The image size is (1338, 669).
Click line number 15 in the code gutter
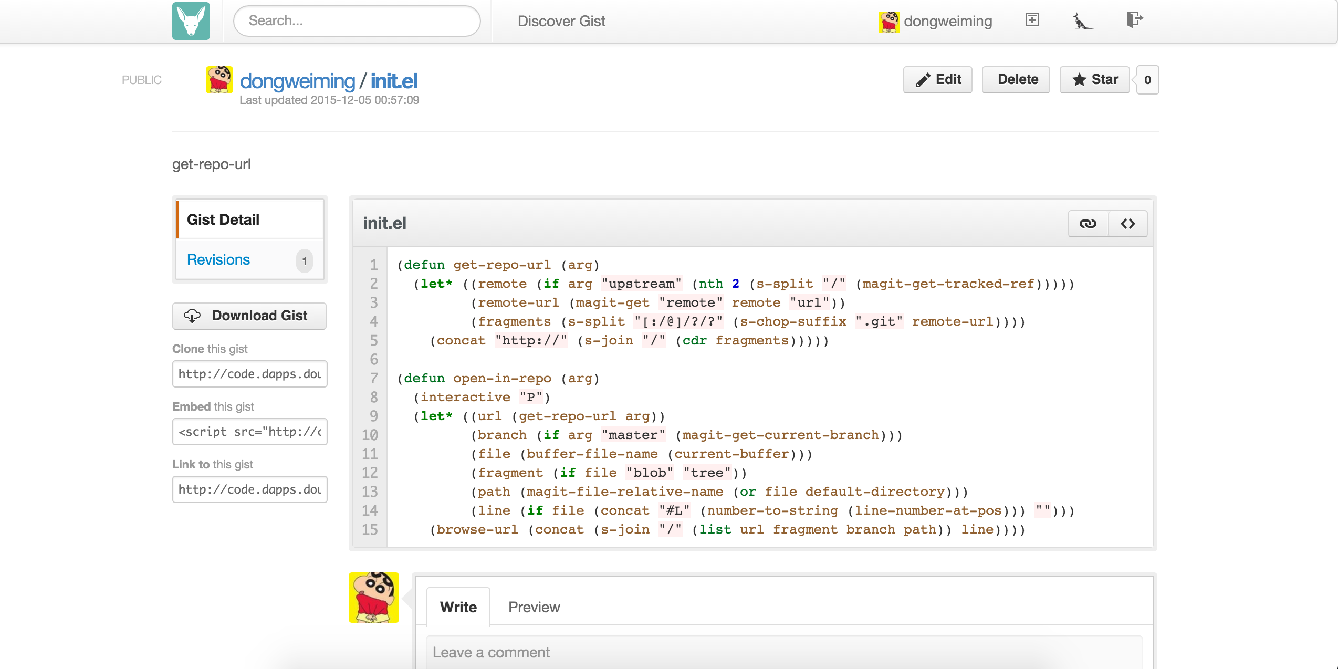point(370,530)
